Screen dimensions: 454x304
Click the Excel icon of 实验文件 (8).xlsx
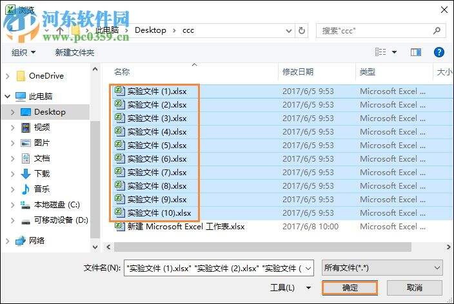[x=119, y=185]
